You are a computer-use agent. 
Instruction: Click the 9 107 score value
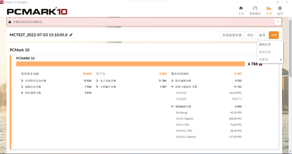(238, 74)
